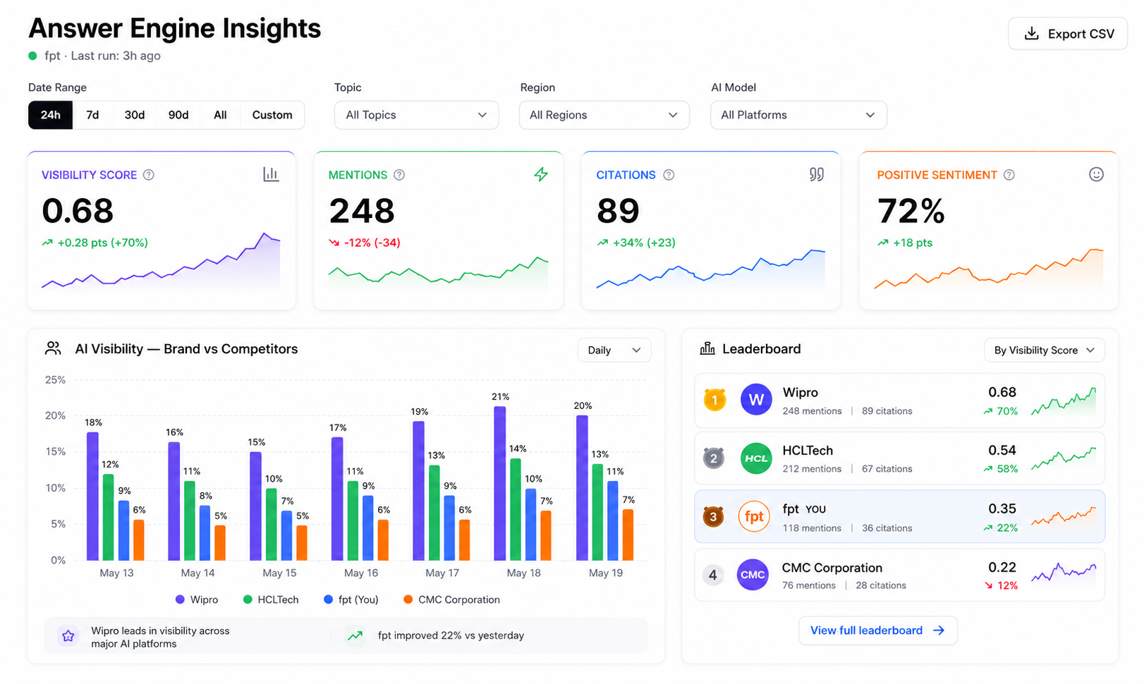Click the Mentions green sparkline
This screenshot has width=1144, height=684.
pos(438,272)
